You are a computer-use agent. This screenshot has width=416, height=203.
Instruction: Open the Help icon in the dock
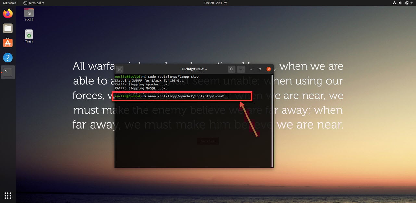[x=8, y=58]
